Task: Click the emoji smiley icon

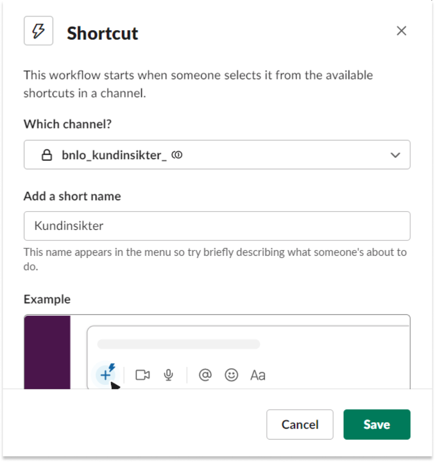Action: point(231,375)
